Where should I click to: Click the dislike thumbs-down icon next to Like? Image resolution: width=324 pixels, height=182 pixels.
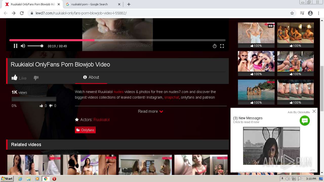pyautogui.click(x=36, y=78)
